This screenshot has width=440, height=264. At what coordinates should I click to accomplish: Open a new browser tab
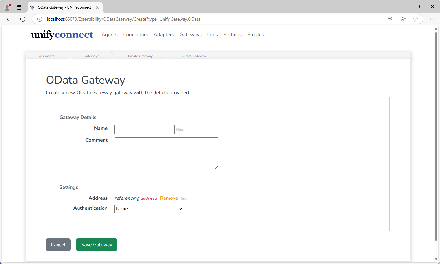pyautogui.click(x=109, y=7)
